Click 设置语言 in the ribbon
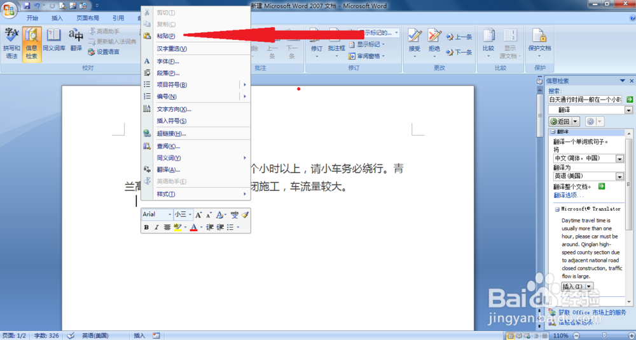The image size is (636, 340). point(104,52)
